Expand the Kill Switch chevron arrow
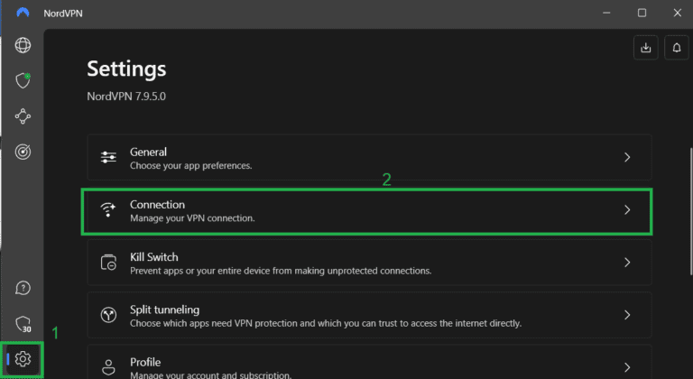Screen dimensions: 693x379 [627, 263]
